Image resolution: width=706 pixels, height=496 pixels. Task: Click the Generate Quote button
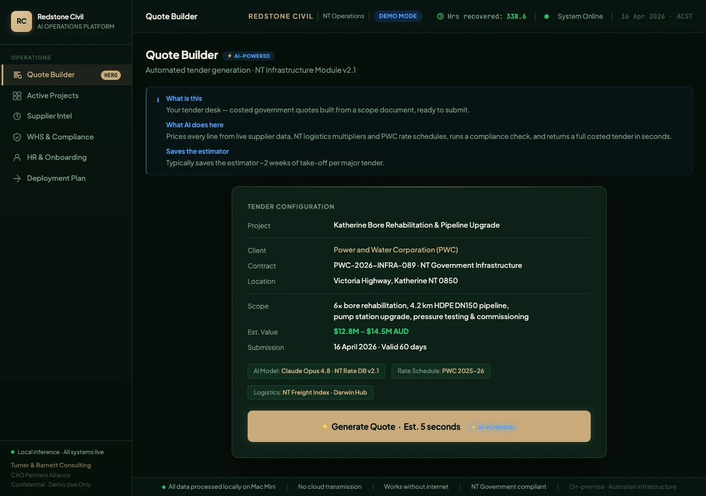pyautogui.click(x=419, y=426)
